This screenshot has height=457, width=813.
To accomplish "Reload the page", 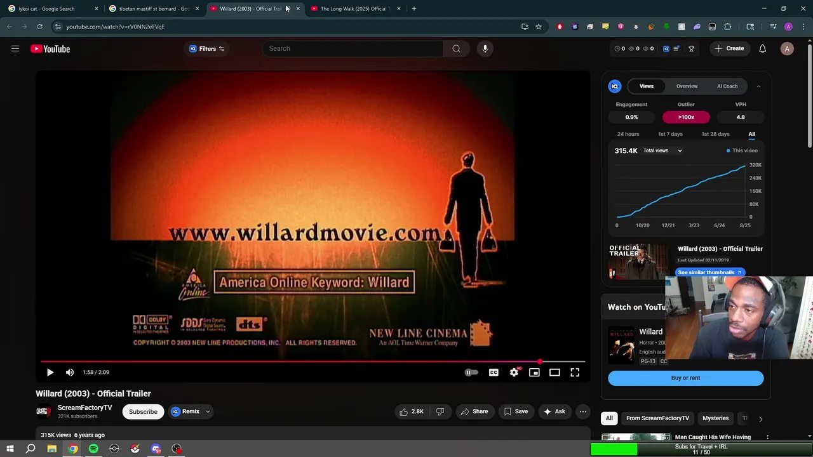I will click(39, 27).
